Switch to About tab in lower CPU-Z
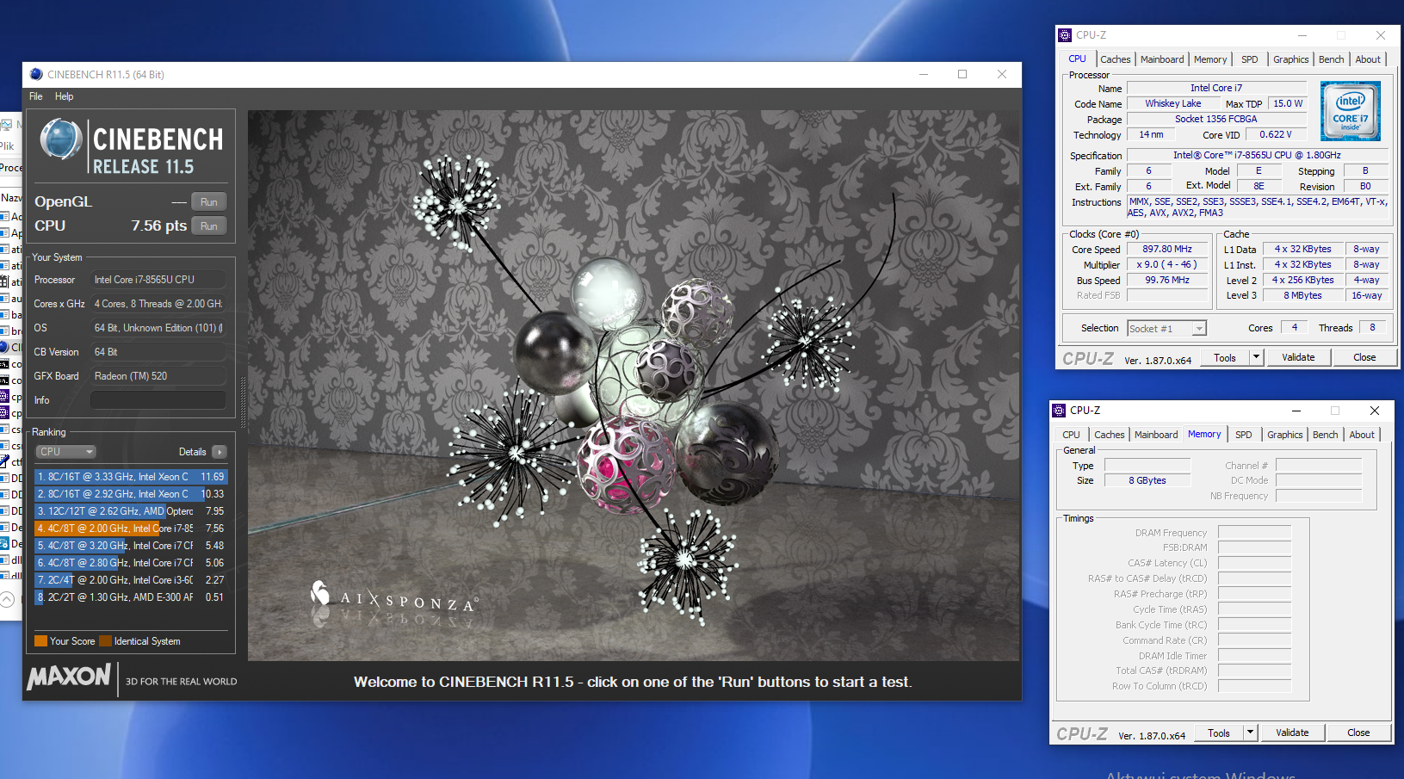This screenshot has height=779, width=1404. coord(1362,435)
